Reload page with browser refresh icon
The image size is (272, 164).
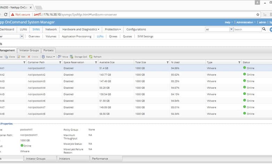(x=6, y=15)
